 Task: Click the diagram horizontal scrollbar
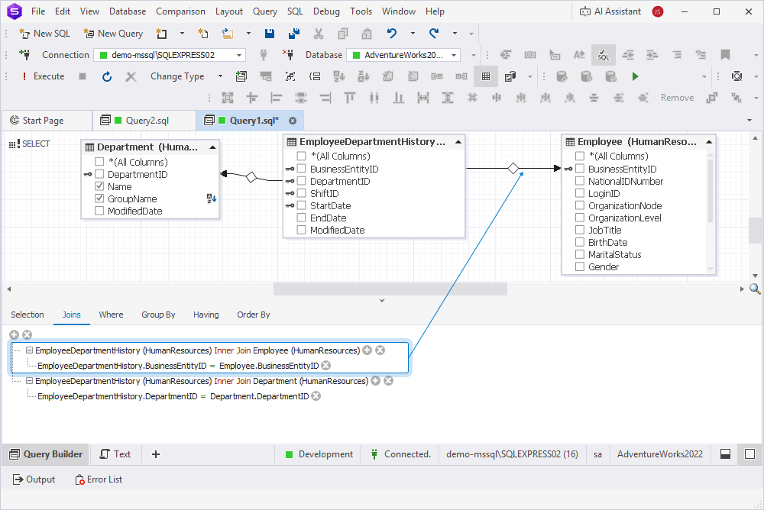[x=390, y=289]
